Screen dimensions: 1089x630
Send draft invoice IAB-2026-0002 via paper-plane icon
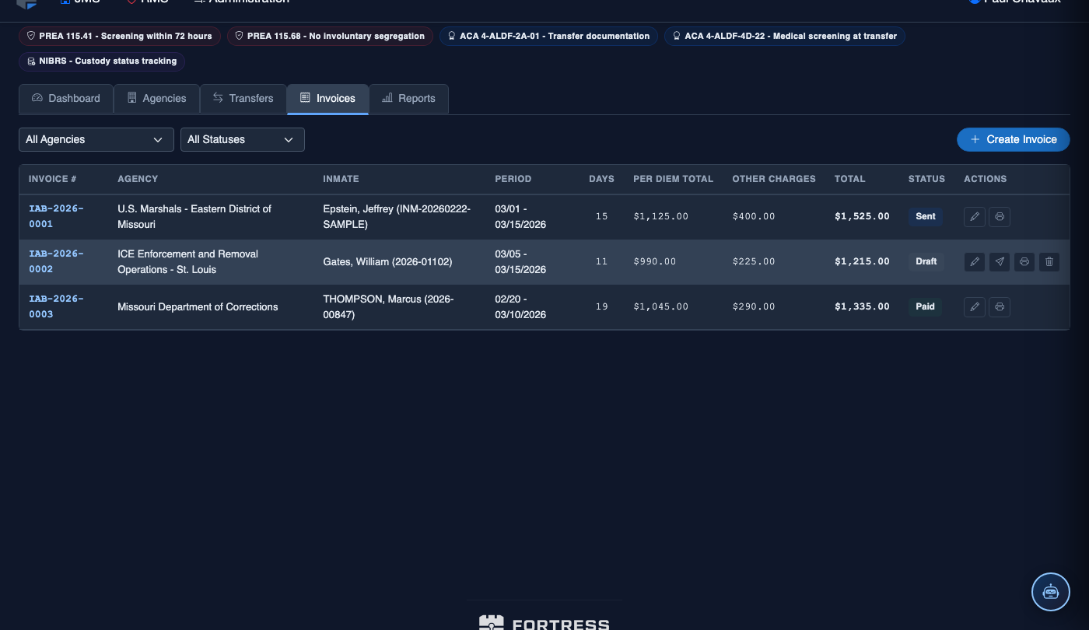(x=1000, y=262)
